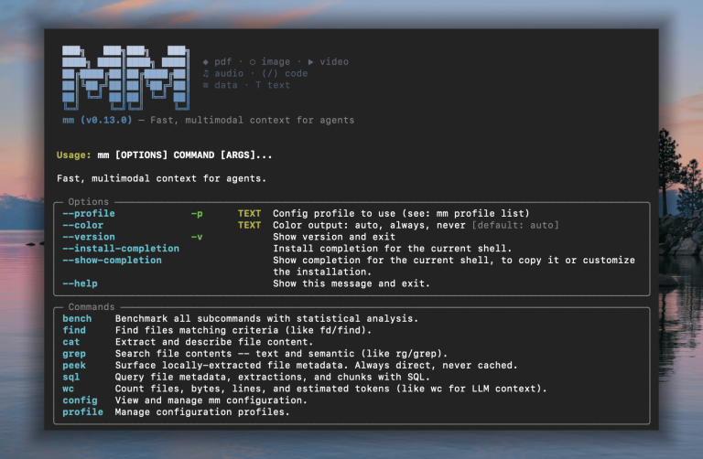Click 'Manage configuration profiles.' text
The image size is (703, 459).
click(x=202, y=411)
